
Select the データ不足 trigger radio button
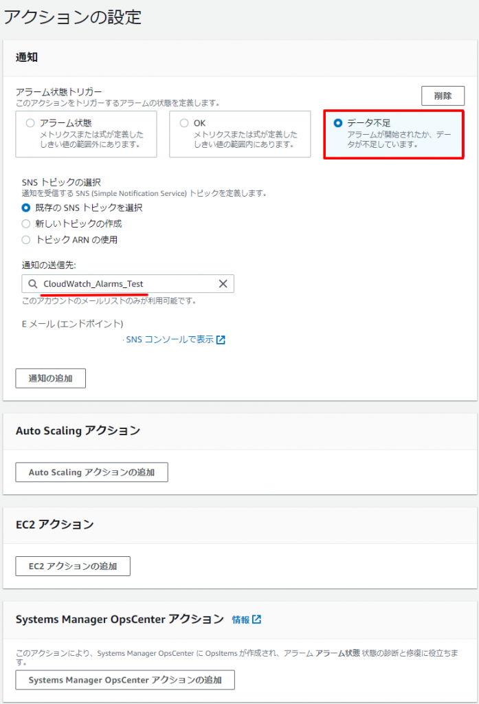338,123
